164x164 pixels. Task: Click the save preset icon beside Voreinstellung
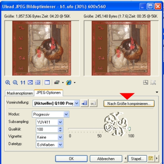pos(84,103)
